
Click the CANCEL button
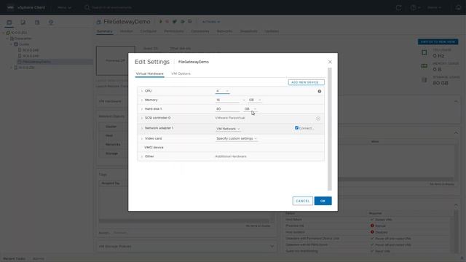[x=303, y=201]
